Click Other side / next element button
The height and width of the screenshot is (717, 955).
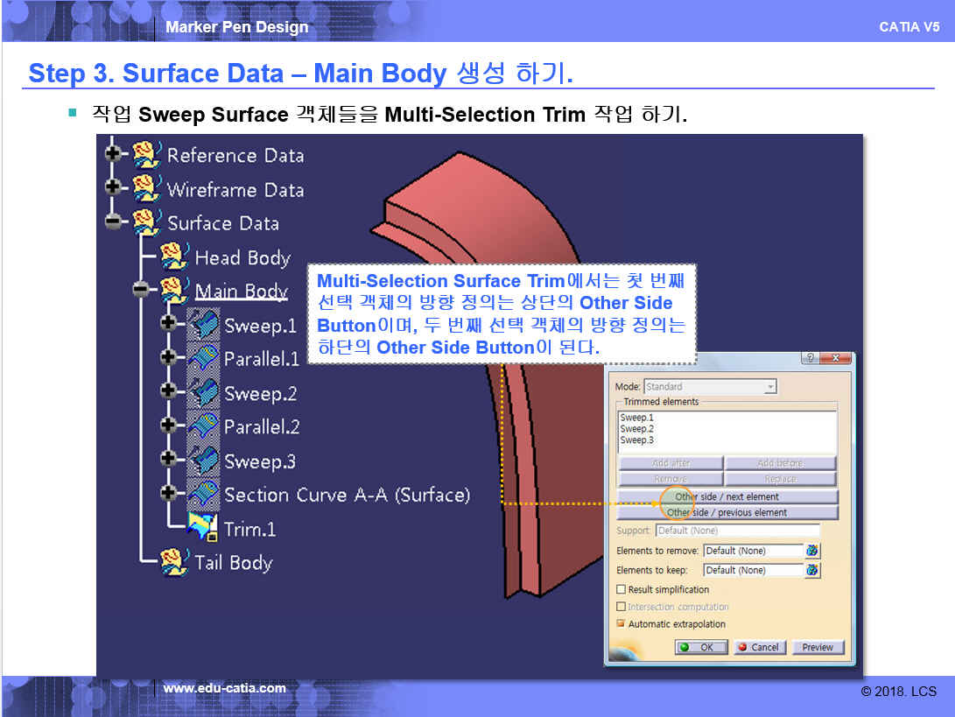[727, 496]
